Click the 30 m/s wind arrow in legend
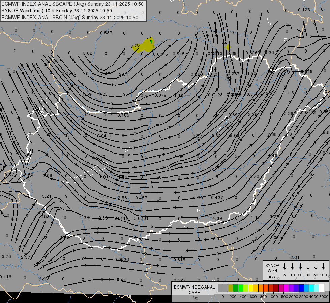Image resolution: width=330 pixels, height=303 pixels. coord(308,266)
